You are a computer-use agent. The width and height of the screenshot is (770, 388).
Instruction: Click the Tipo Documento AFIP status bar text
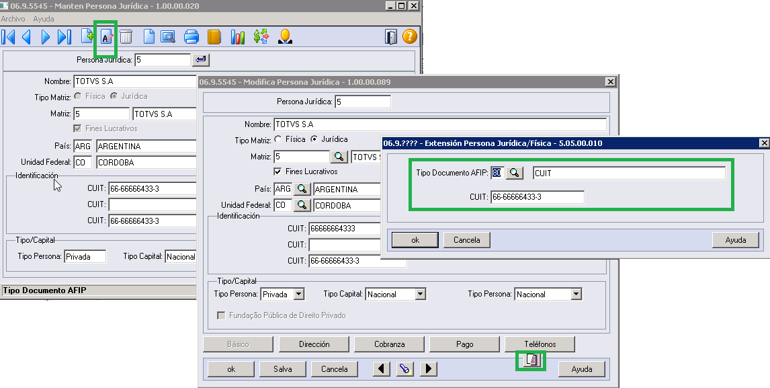tap(45, 290)
